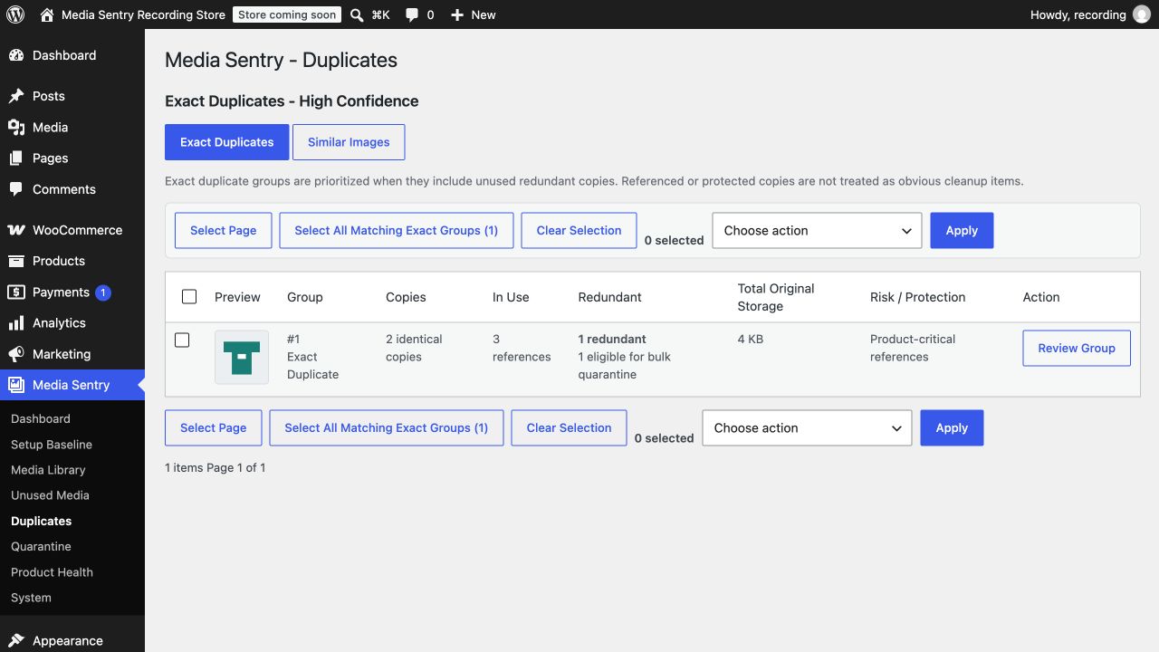Click the Comments bubble icon in the sidebar

tap(16, 189)
